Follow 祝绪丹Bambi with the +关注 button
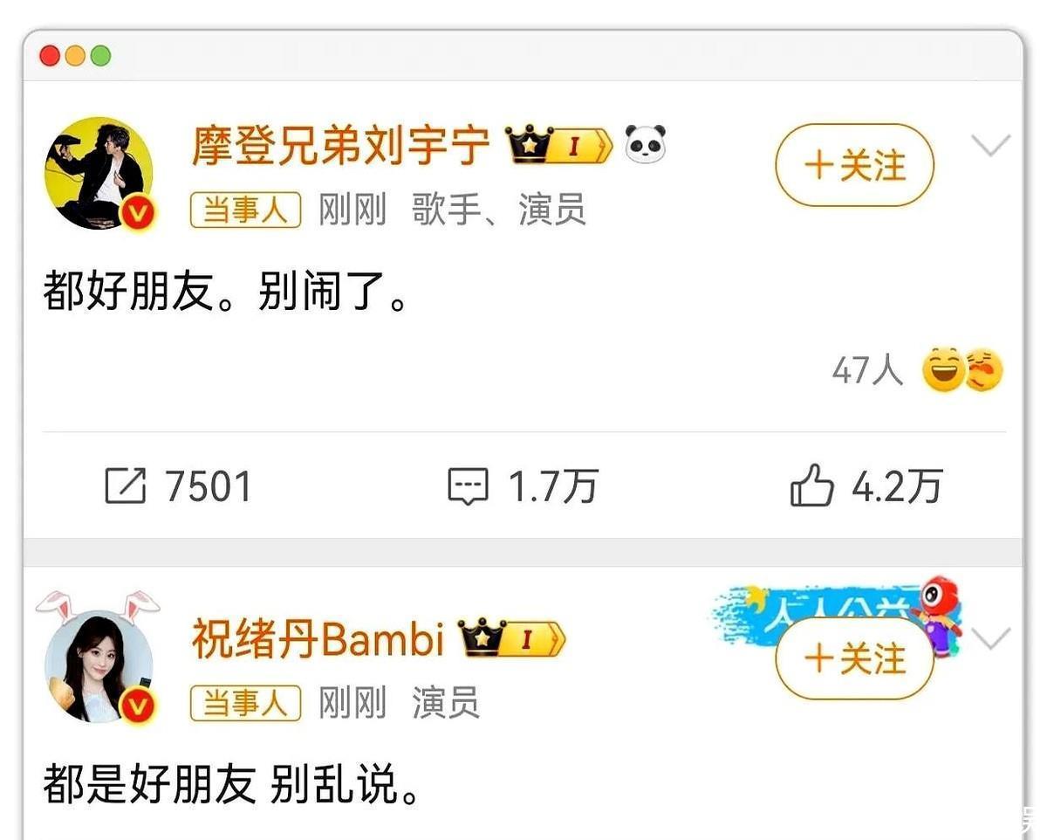The height and width of the screenshot is (840, 1047). pos(854,658)
